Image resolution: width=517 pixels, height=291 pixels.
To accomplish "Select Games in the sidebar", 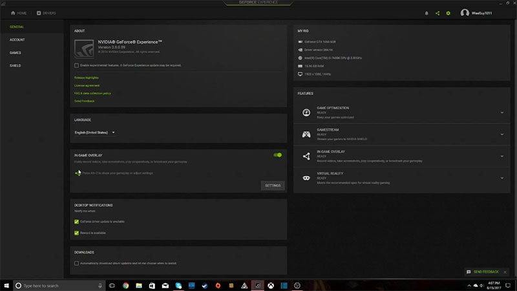I will [15, 53].
